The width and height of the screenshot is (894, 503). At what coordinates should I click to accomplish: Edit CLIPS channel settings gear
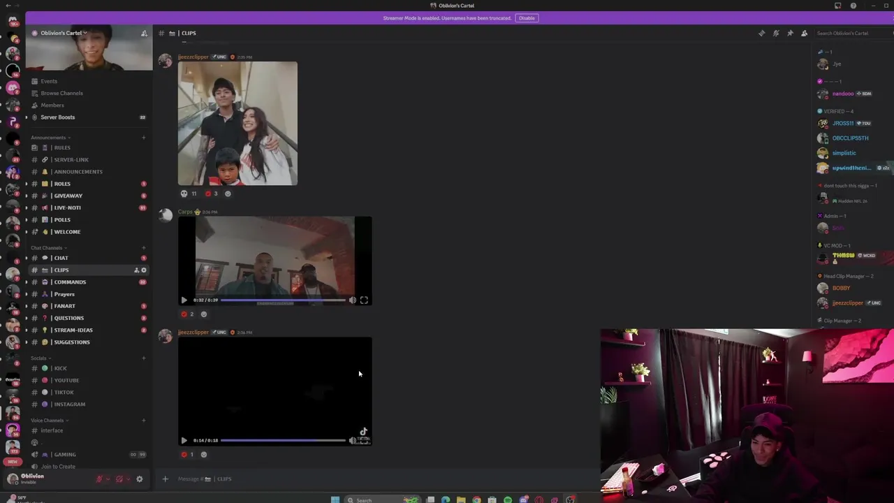[144, 270]
